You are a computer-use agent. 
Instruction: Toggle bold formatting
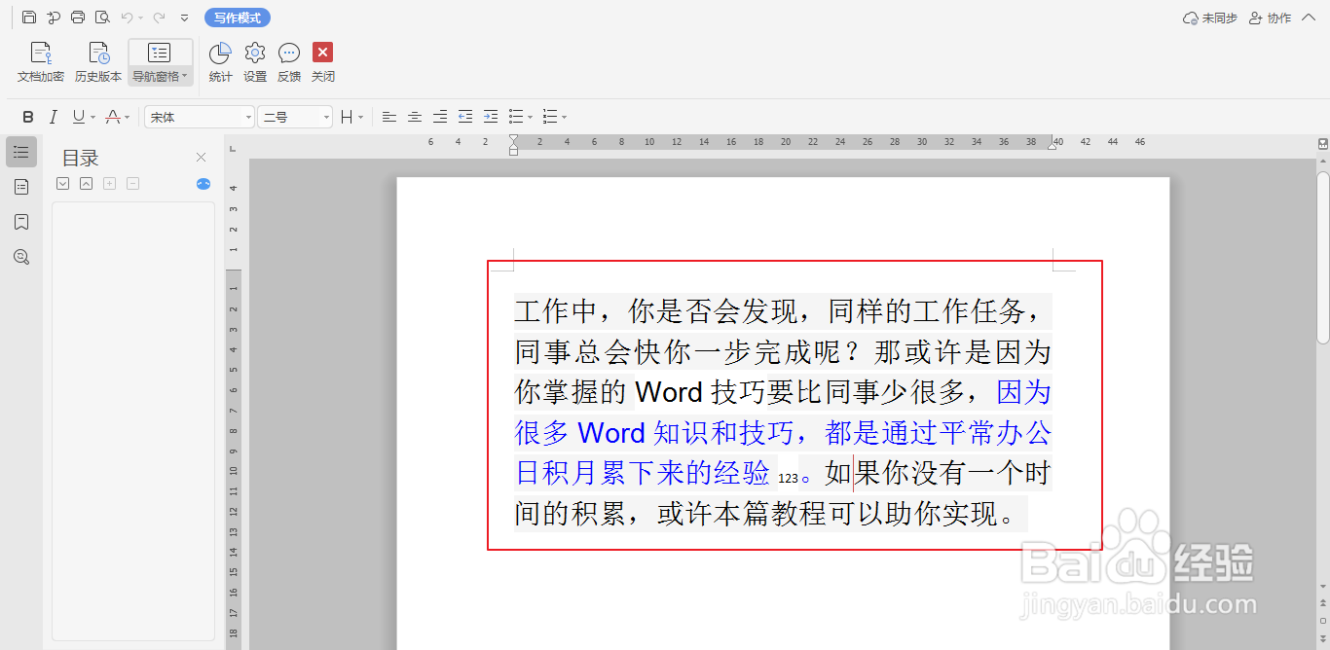[x=27, y=116]
